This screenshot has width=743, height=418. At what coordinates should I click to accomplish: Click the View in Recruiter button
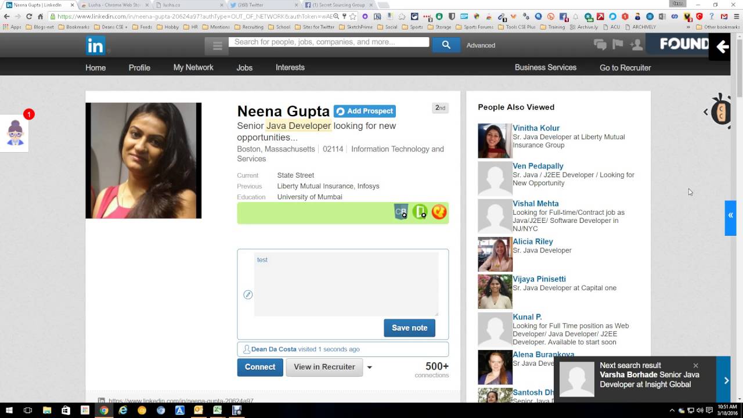[324, 367]
